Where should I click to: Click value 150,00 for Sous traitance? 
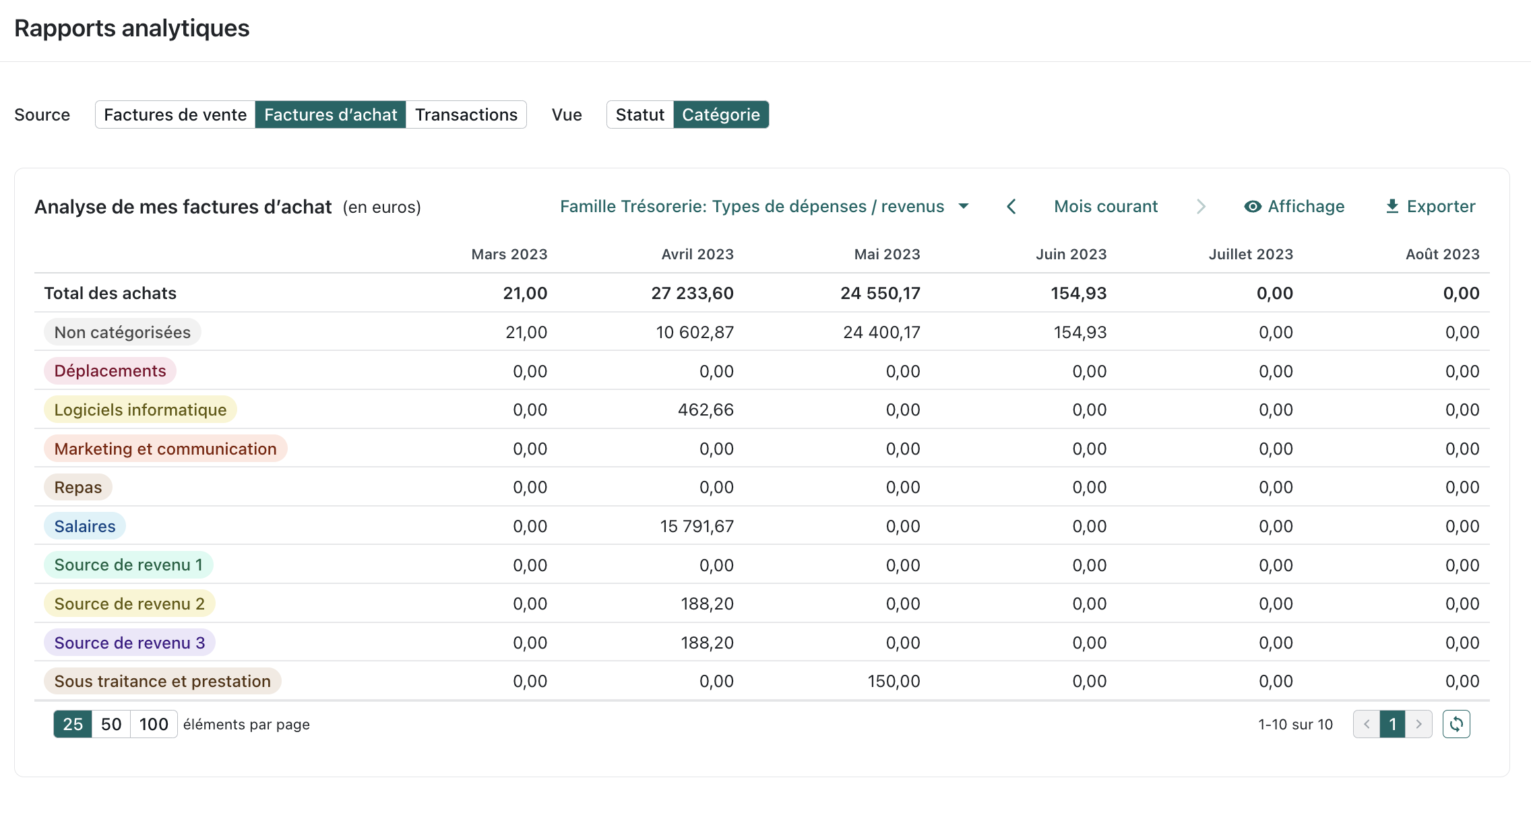pos(894,681)
